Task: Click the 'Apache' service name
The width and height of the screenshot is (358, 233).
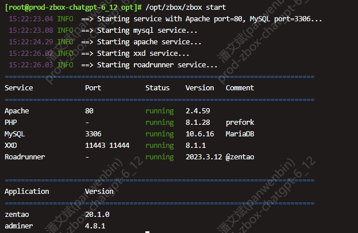Action: (17, 111)
